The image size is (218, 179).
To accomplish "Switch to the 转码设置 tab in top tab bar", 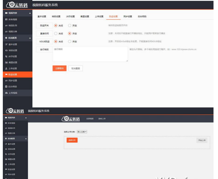I will pos(56,17).
